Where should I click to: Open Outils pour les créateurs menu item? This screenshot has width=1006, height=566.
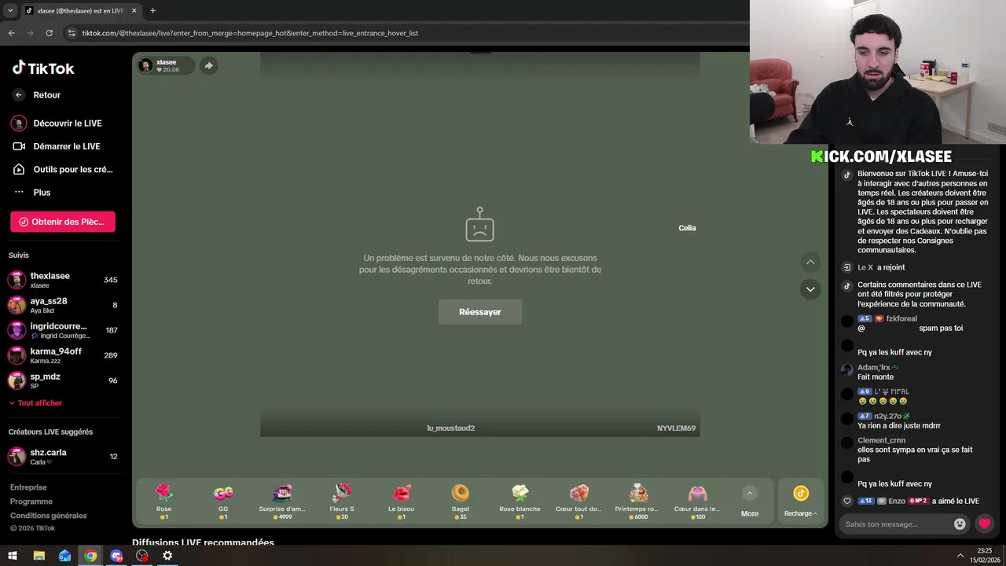[x=63, y=169]
